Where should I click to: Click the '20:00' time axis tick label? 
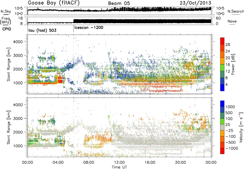click(x=181, y=163)
